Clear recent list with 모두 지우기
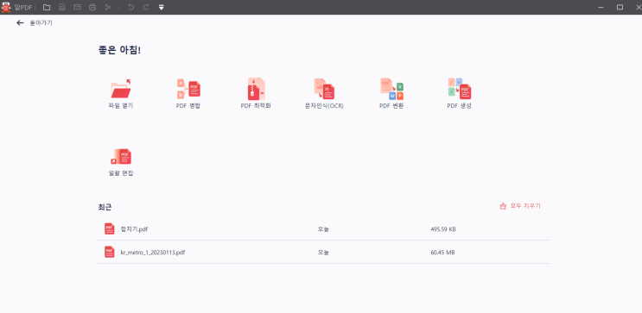The image size is (642, 313). [x=520, y=206]
